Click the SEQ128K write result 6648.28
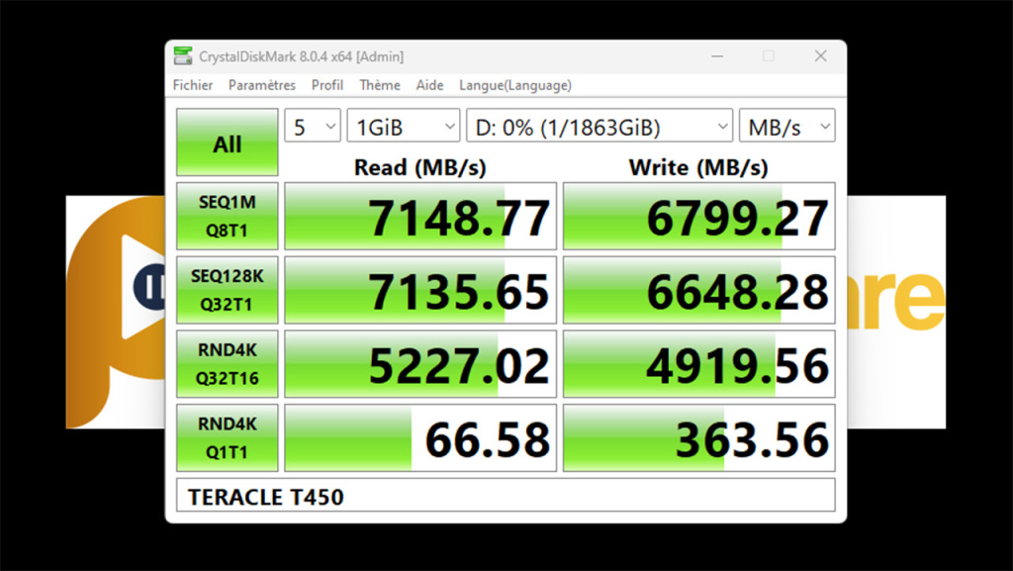The image size is (1013, 571). [x=699, y=290]
